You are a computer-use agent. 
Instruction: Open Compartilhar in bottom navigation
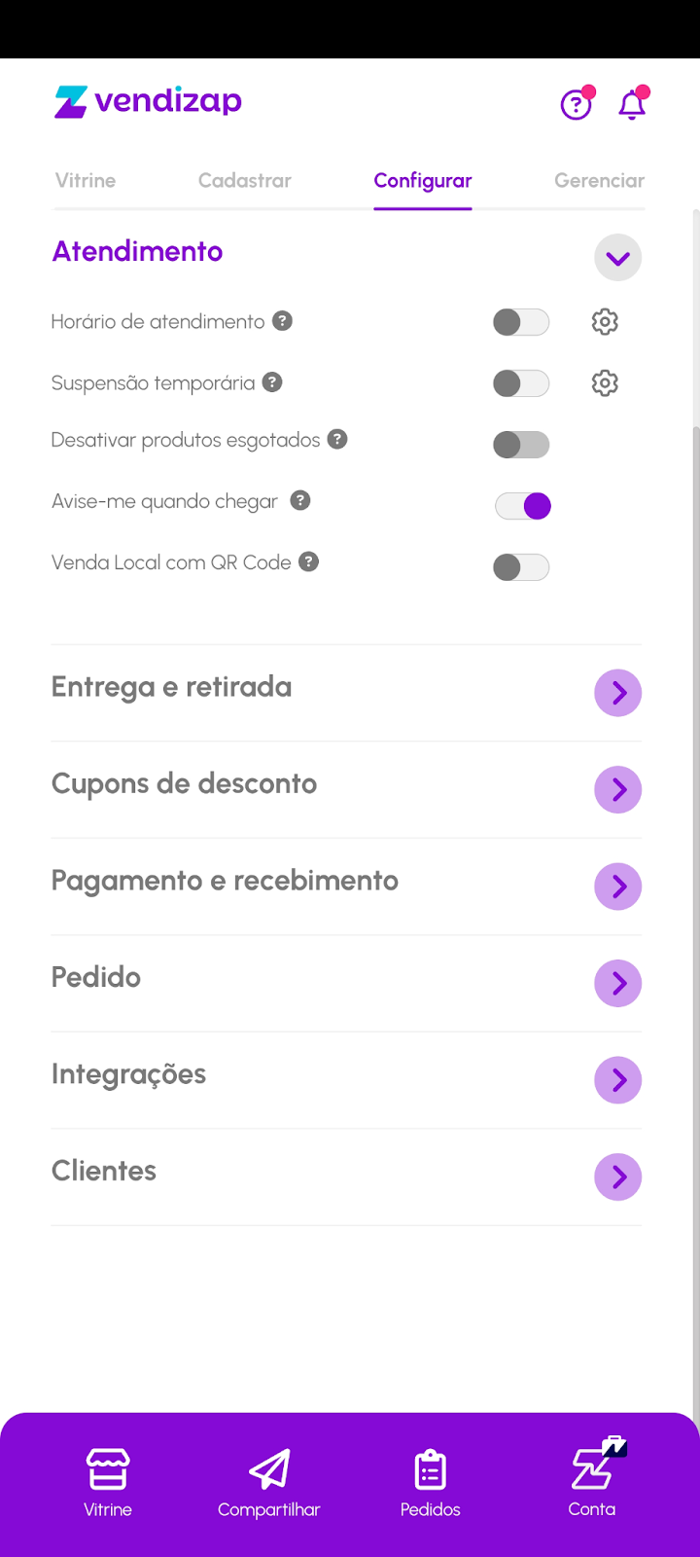[269, 1482]
